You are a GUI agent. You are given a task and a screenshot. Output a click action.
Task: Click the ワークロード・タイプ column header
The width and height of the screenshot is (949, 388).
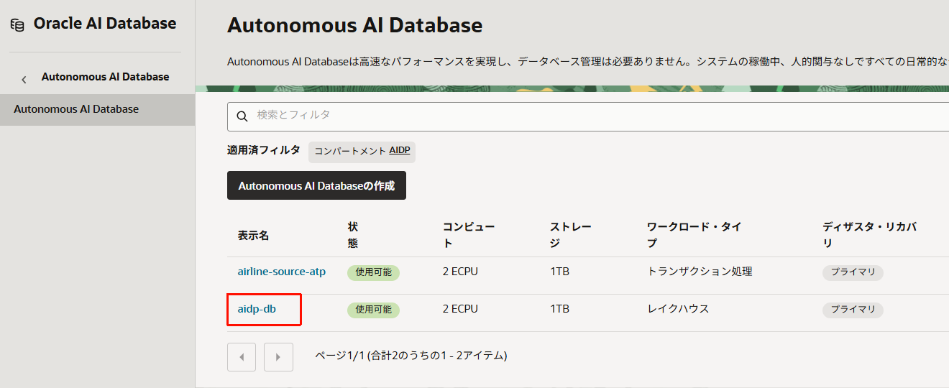point(694,235)
